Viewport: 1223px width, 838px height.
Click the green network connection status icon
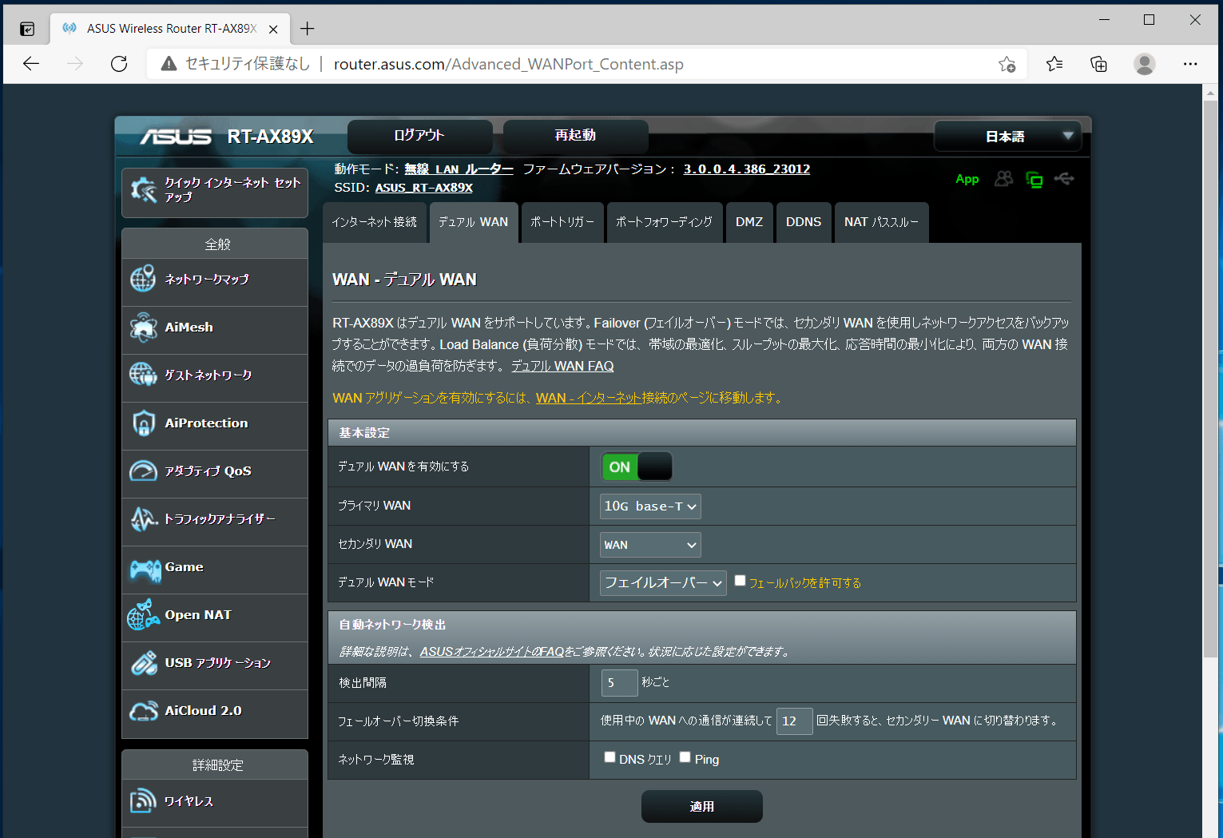(x=1034, y=180)
